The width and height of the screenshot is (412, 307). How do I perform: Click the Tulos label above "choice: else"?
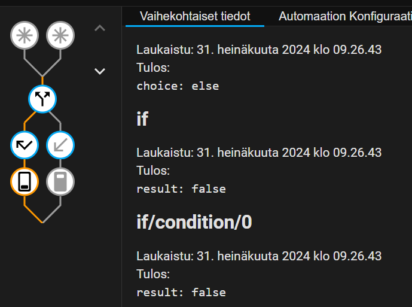[x=153, y=68]
